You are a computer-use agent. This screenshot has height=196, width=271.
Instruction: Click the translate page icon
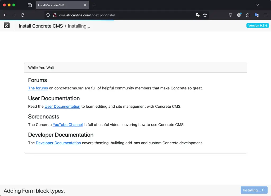257,15
